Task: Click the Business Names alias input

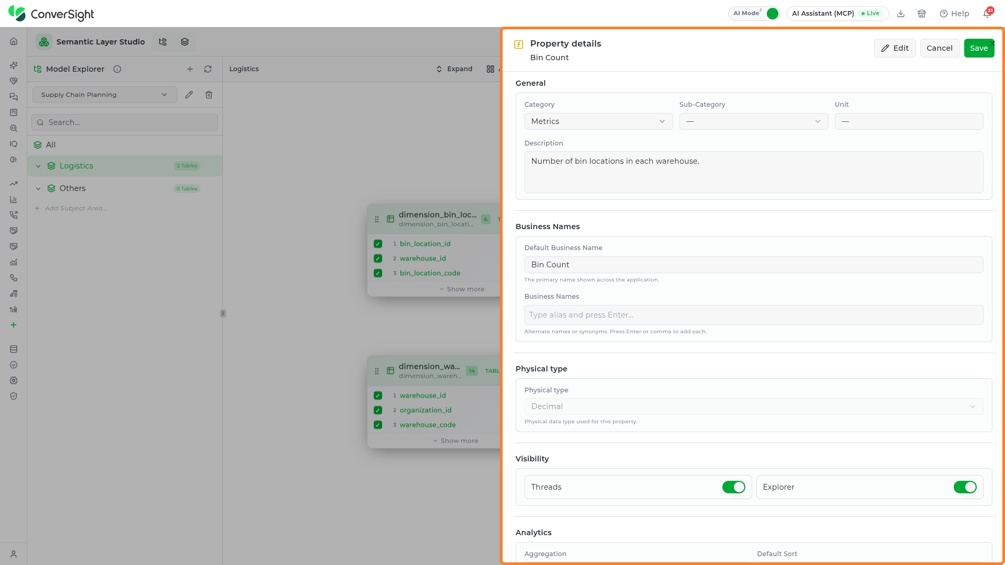Action: [753, 315]
